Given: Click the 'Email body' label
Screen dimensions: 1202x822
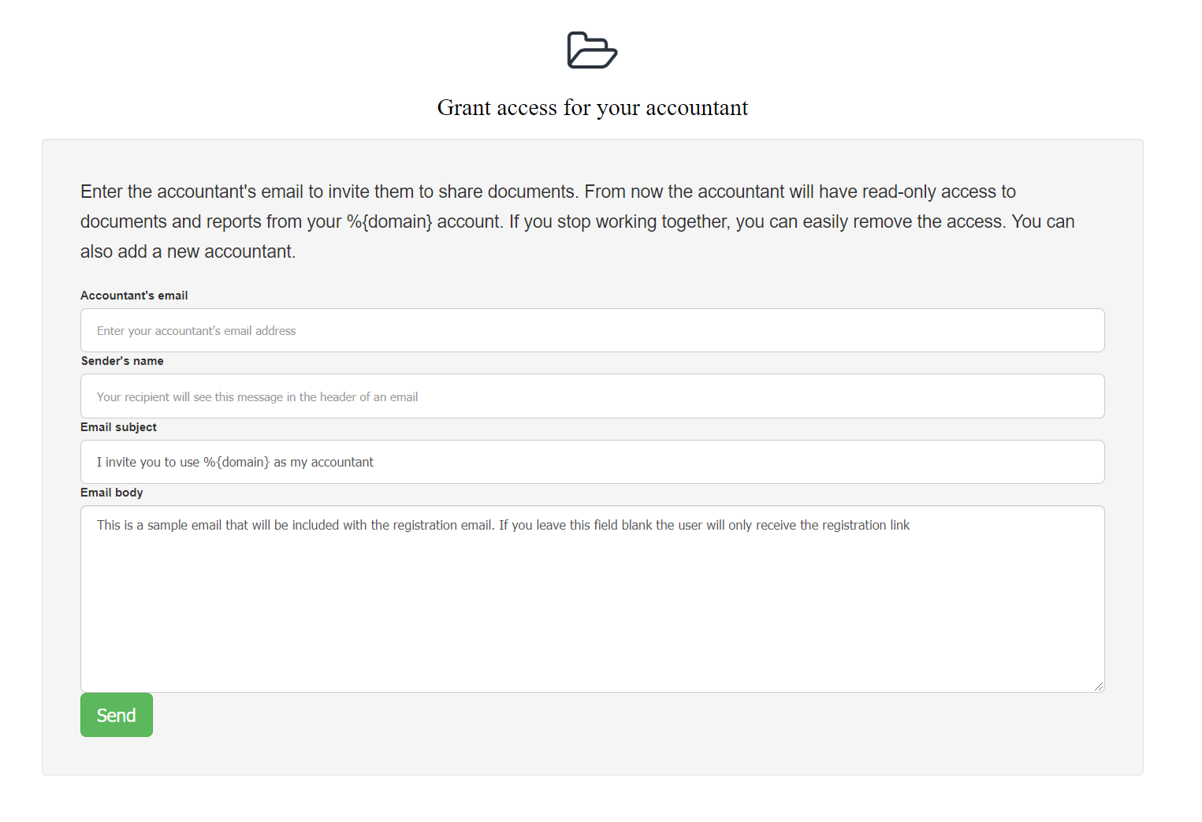Looking at the screenshot, I should 111,492.
